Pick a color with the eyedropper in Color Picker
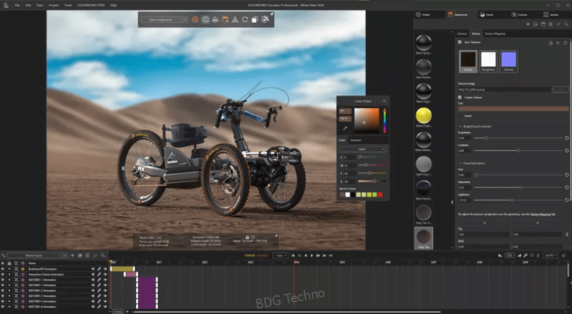 [x=345, y=128]
